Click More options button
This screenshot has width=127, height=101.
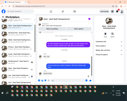pos(79,29)
